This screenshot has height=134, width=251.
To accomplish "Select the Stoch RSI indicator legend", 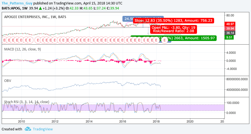I will (x=27, y=102).
